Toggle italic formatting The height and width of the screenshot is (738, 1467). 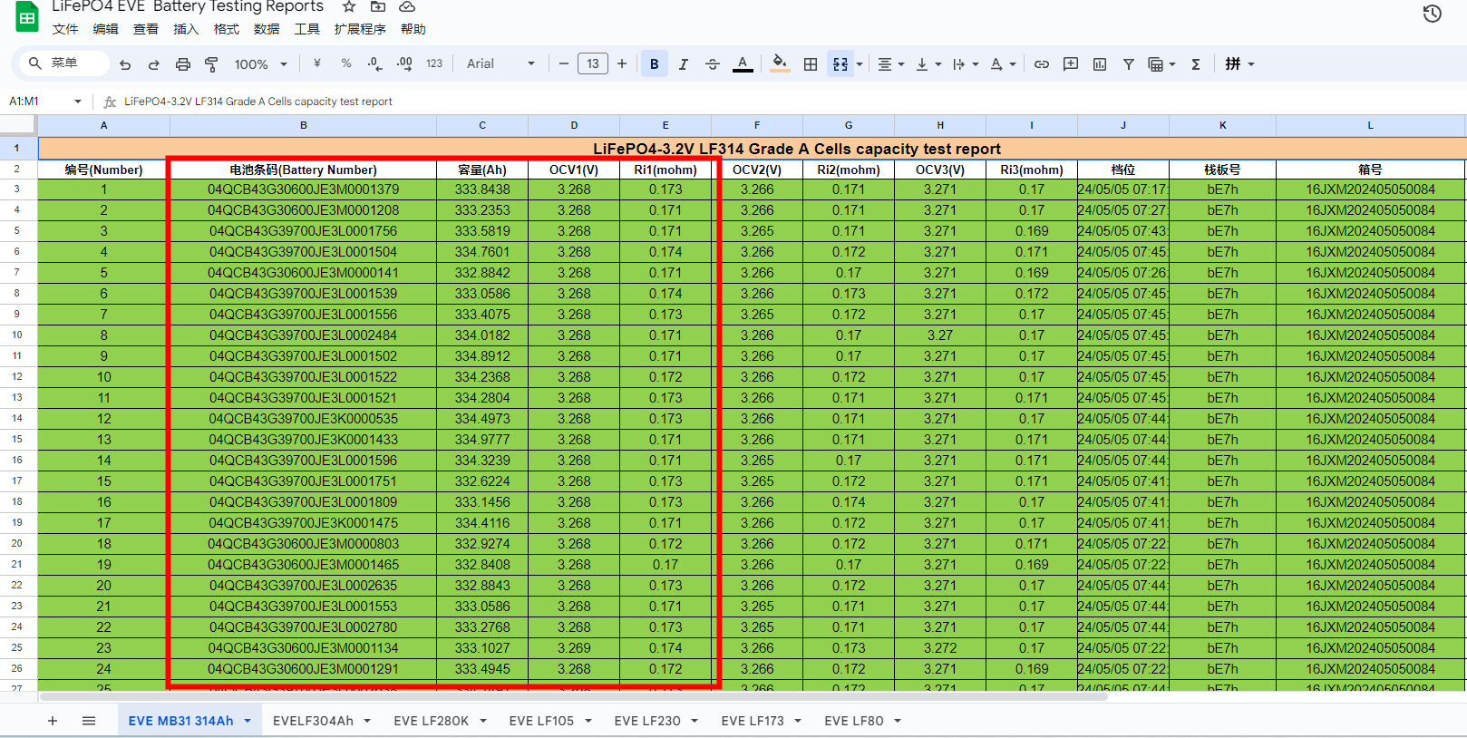pos(683,64)
